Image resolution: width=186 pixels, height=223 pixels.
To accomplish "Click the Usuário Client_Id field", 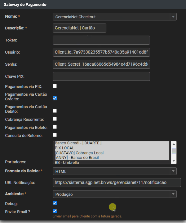I will pos(101,52).
